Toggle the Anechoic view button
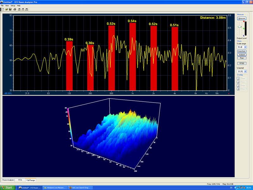 (x=242, y=51)
